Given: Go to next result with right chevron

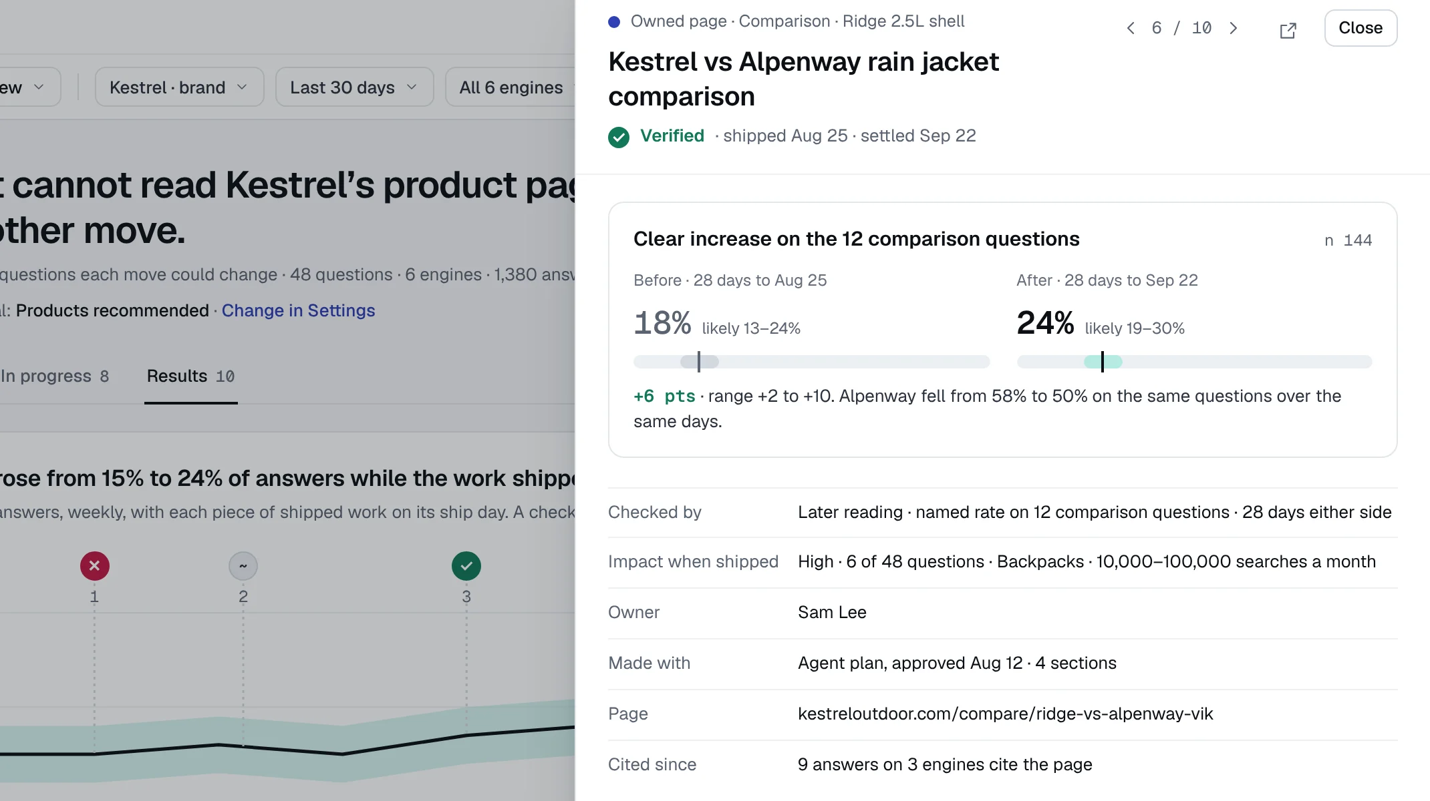Looking at the screenshot, I should coord(1234,28).
